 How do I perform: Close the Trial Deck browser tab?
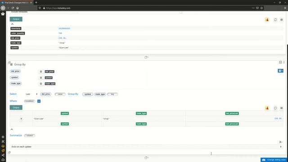(31, 3)
